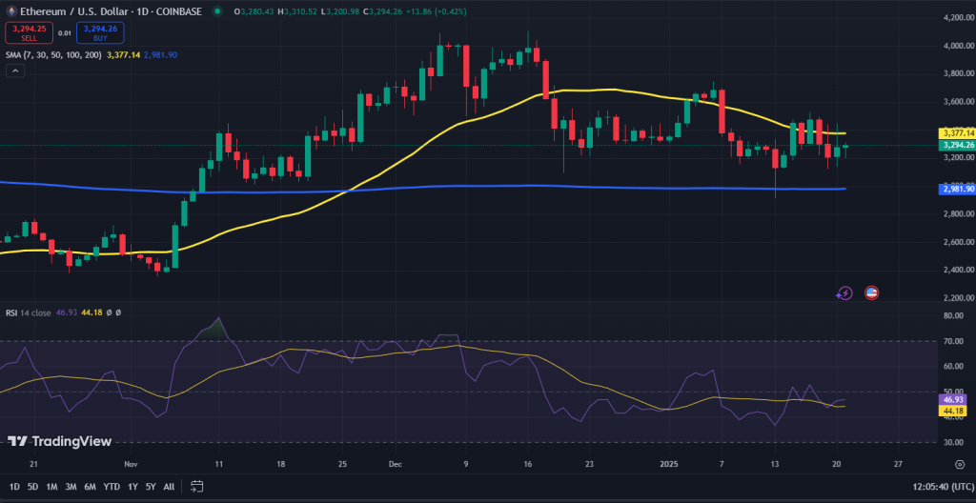The height and width of the screenshot is (503, 976).
Task: Click the 3,800.00 price axis label
Action: pyautogui.click(x=958, y=74)
